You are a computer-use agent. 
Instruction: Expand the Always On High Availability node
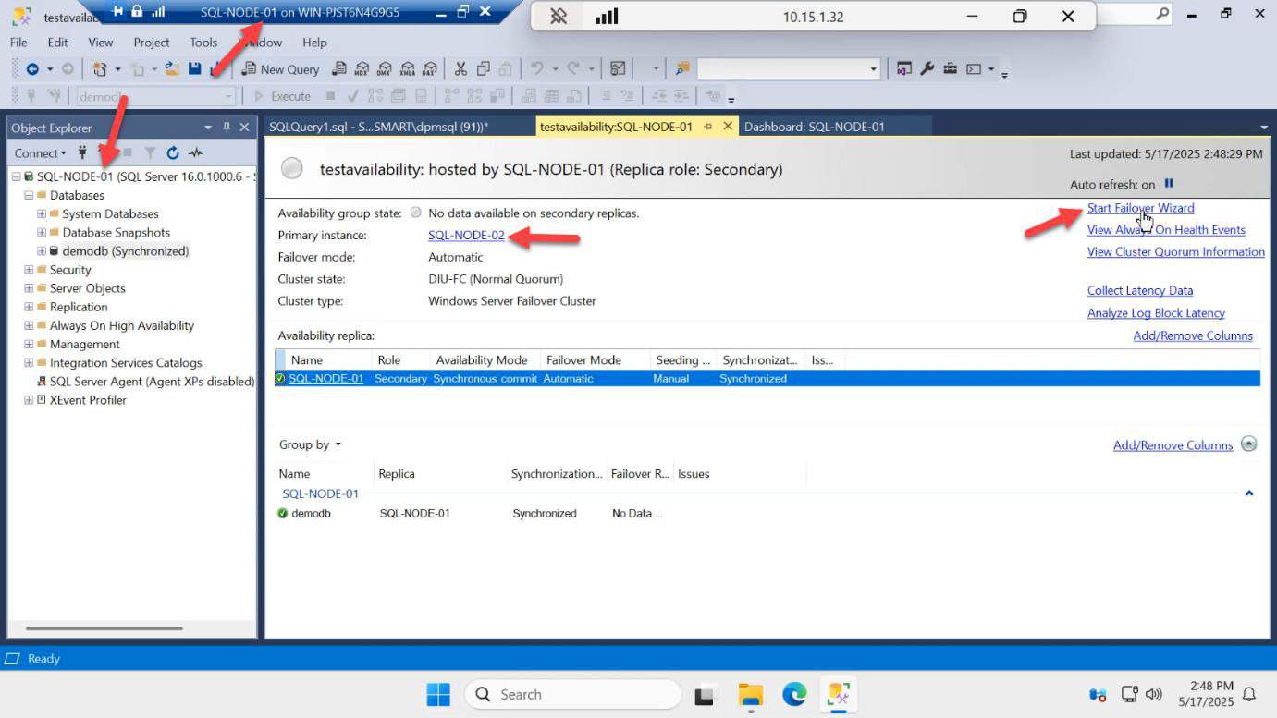coord(29,325)
